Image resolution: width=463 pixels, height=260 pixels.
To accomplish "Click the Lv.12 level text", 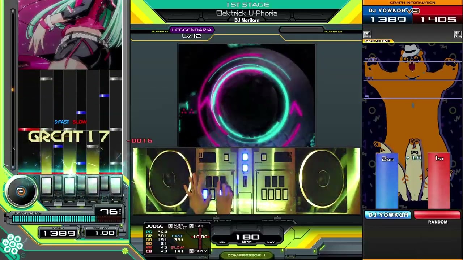I will (x=192, y=36).
